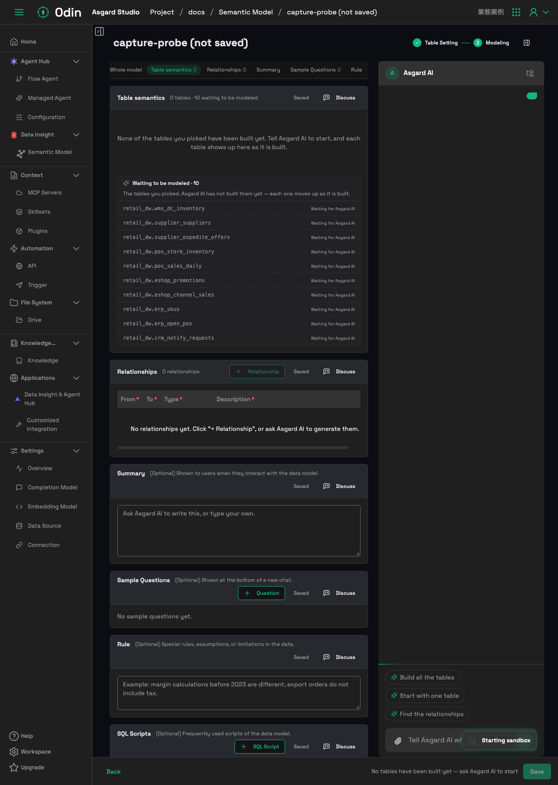Click the attachment paperclip icon
This screenshot has width=558, height=785.
pyautogui.click(x=398, y=741)
